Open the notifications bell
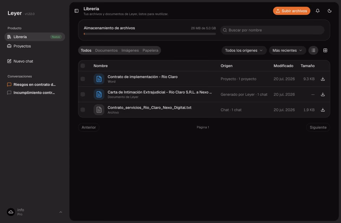The height and width of the screenshot is (223, 341). tap(318, 11)
